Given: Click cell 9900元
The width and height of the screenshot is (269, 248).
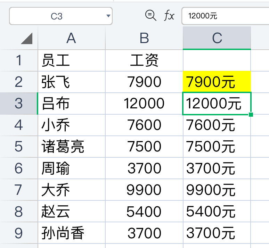Looking at the screenshot, I should coord(217,190).
